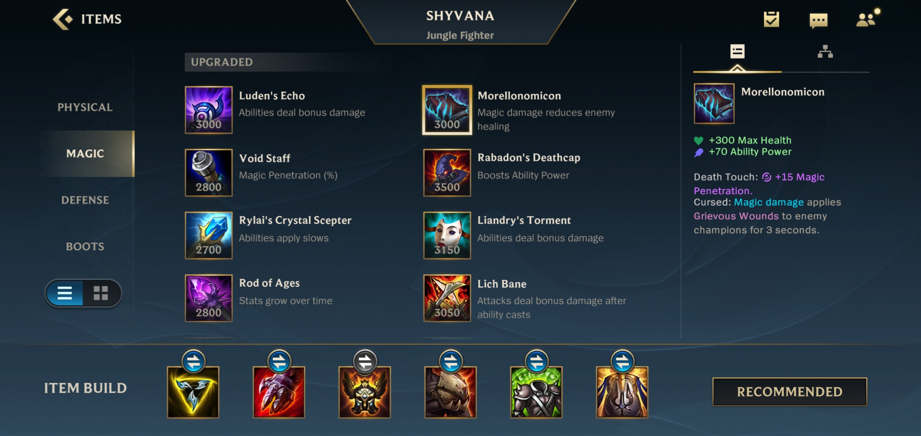Open the PHYSICAL items category
Viewport: 921px width, 436px height.
[x=85, y=107]
